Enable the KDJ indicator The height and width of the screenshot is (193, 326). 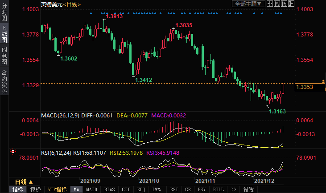pyautogui.click(x=140, y=189)
